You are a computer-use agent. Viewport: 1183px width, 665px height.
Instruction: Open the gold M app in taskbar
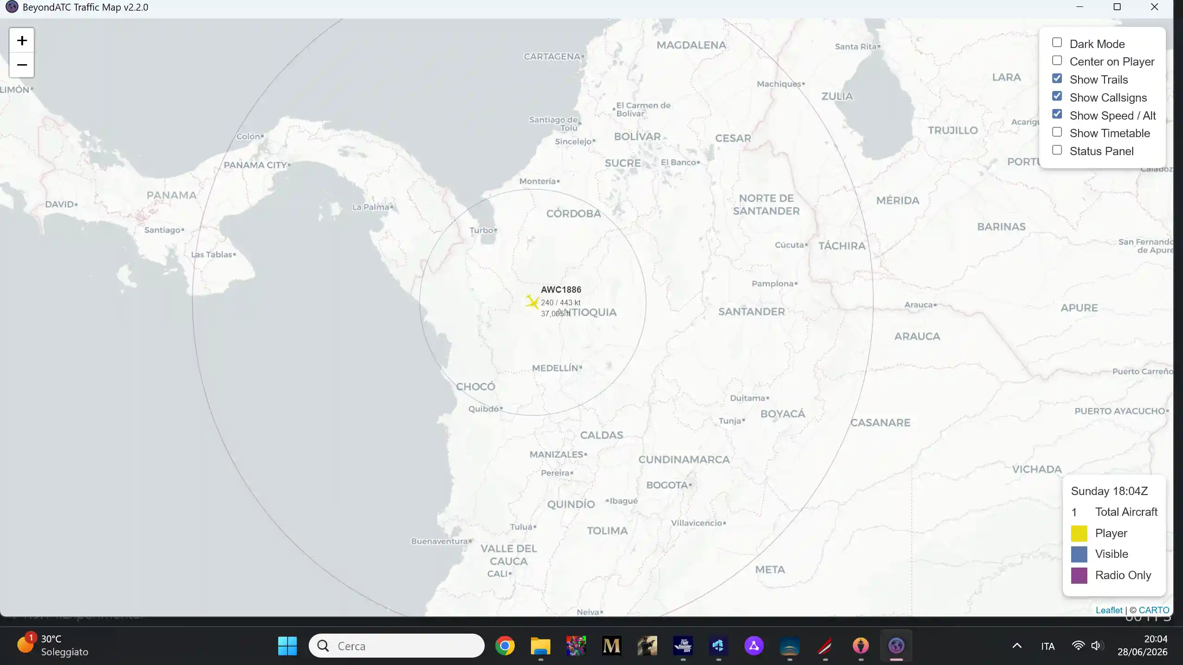click(611, 646)
